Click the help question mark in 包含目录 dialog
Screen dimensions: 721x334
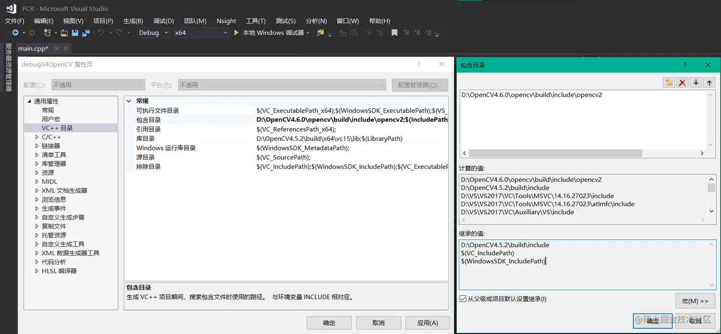[x=685, y=65]
